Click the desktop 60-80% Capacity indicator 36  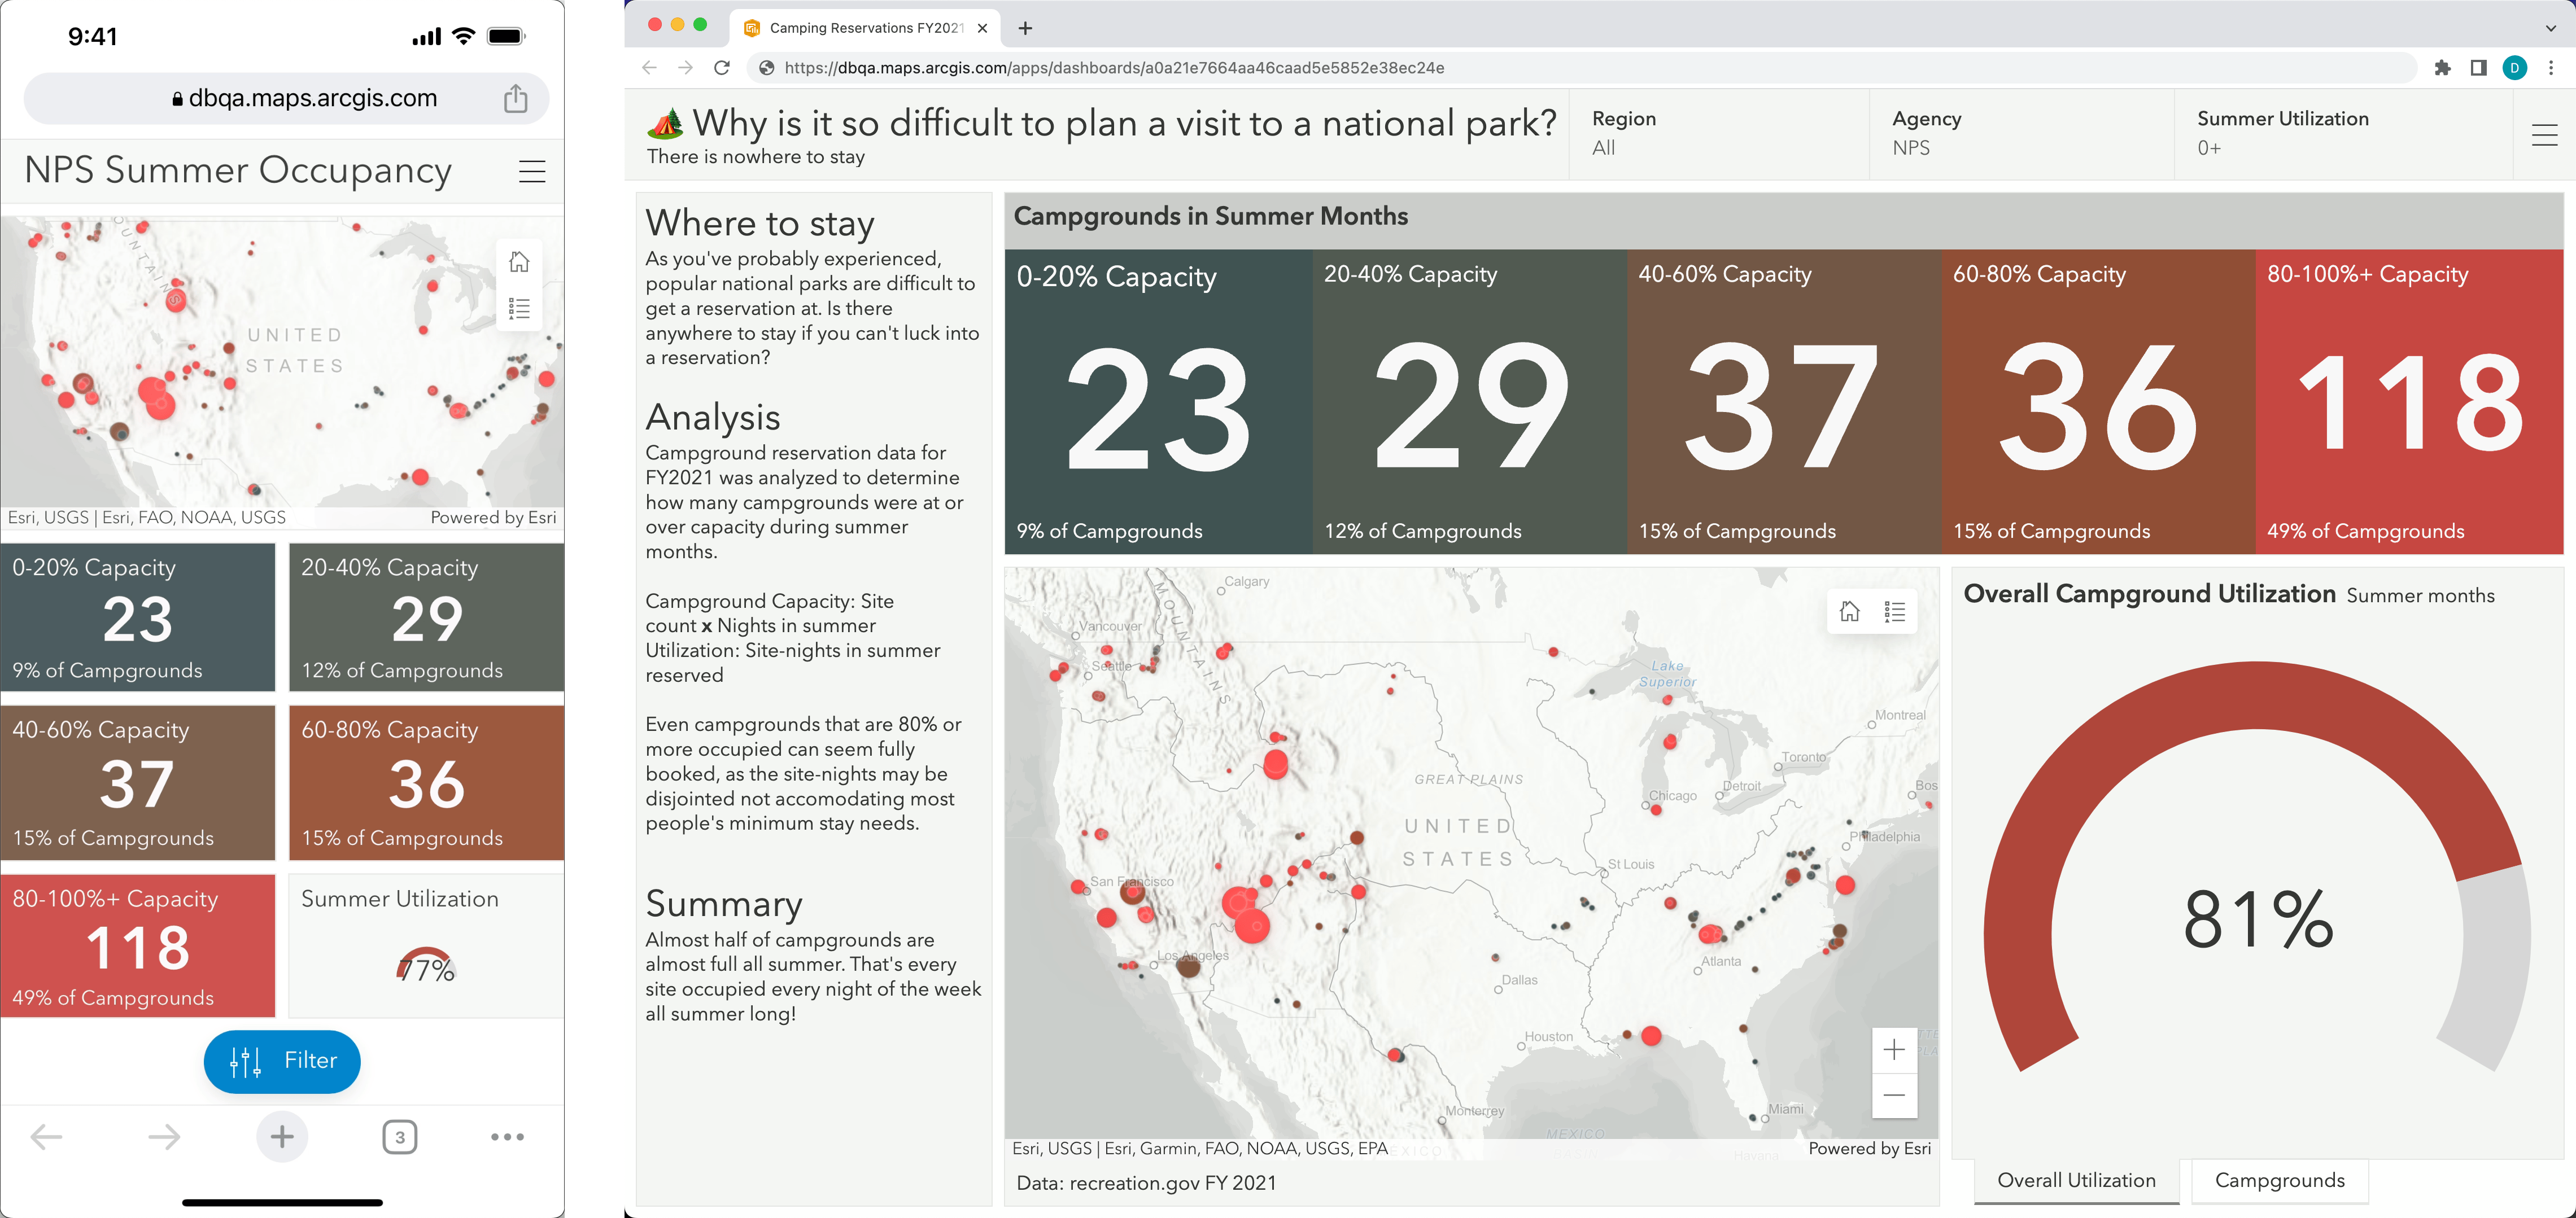(x=2098, y=402)
